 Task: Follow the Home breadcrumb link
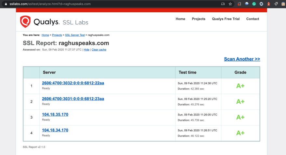[x=45, y=35]
